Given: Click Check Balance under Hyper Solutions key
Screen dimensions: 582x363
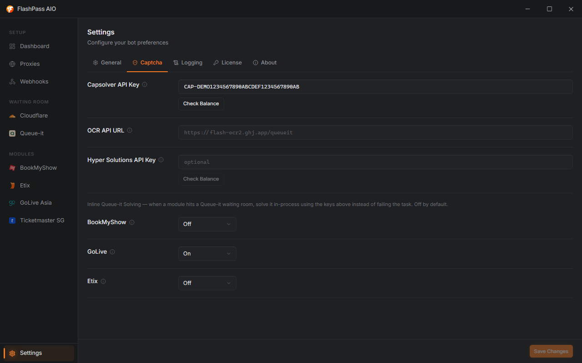Looking at the screenshot, I should point(201,179).
